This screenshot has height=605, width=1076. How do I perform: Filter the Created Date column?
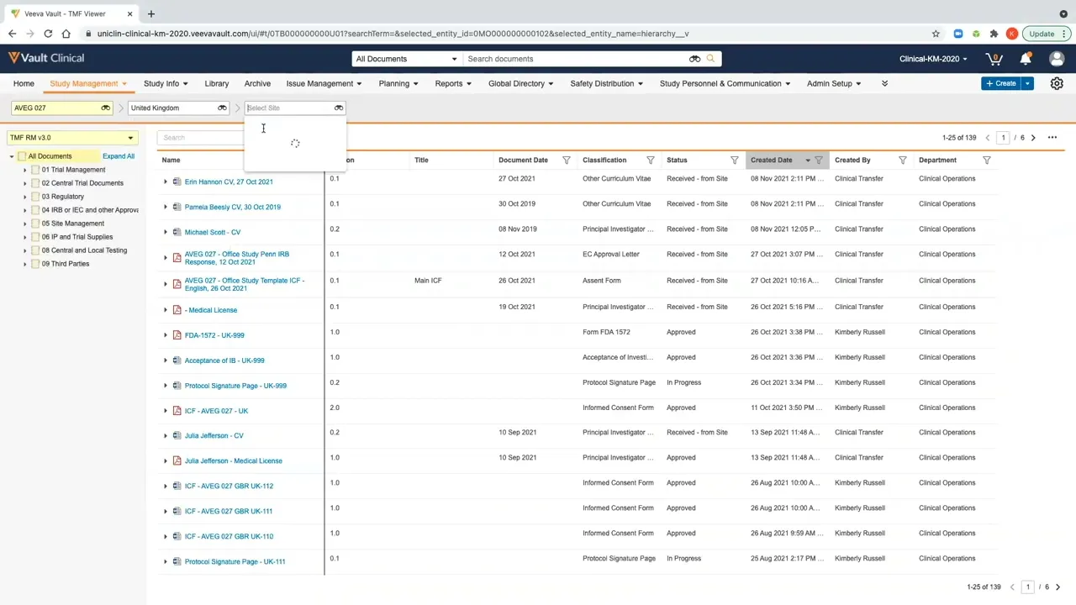coord(819,160)
